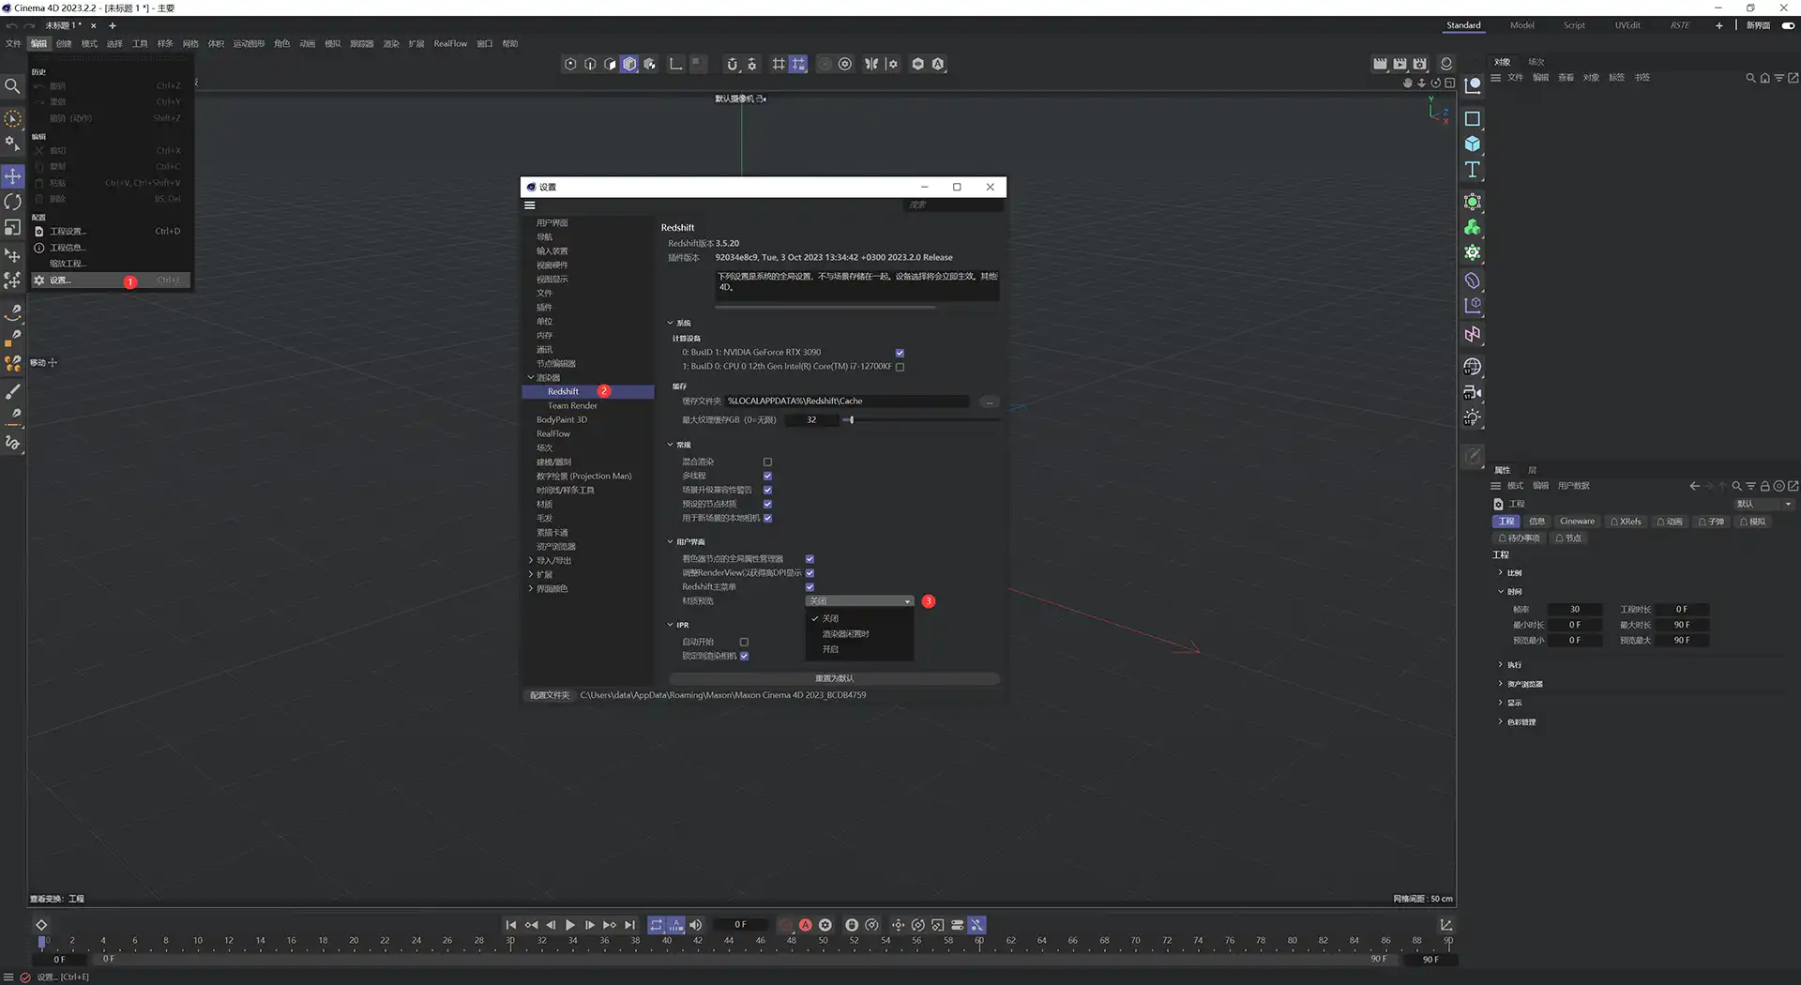Add a camera object from right toolbar

[1473, 392]
